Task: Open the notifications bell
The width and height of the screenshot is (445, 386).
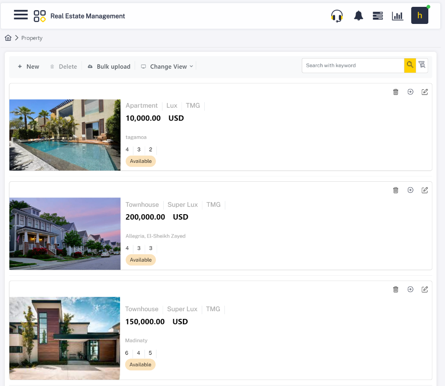Action: pos(358,16)
